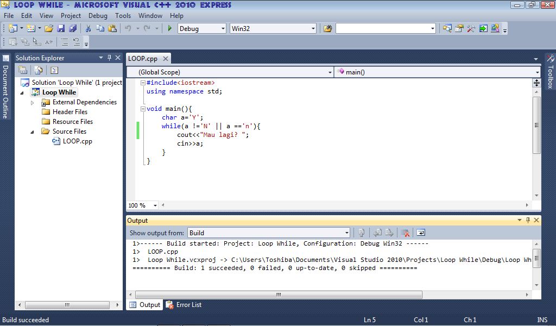The height and width of the screenshot is (326, 556).
Task: Click the Save All icon
Action: 73,28
